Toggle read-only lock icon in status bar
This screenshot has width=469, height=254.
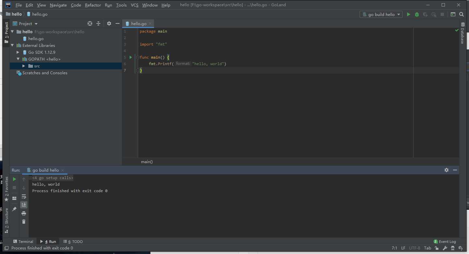click(436, 248)
